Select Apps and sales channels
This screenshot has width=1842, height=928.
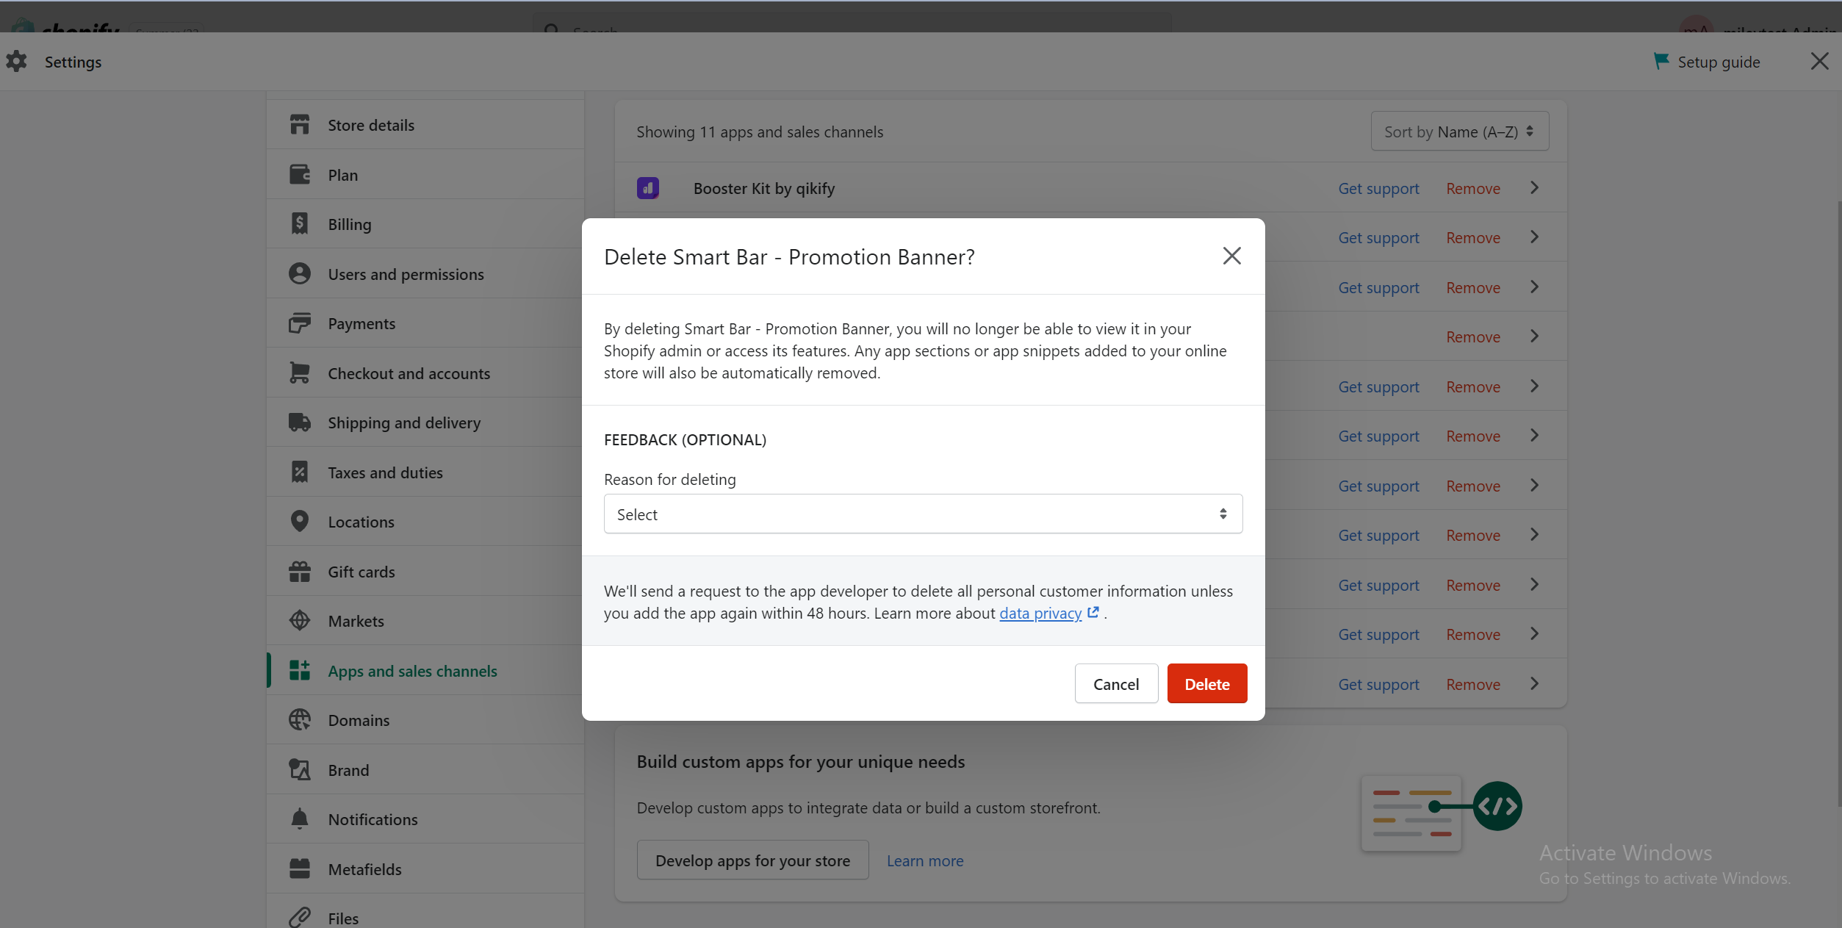[425, 671]
